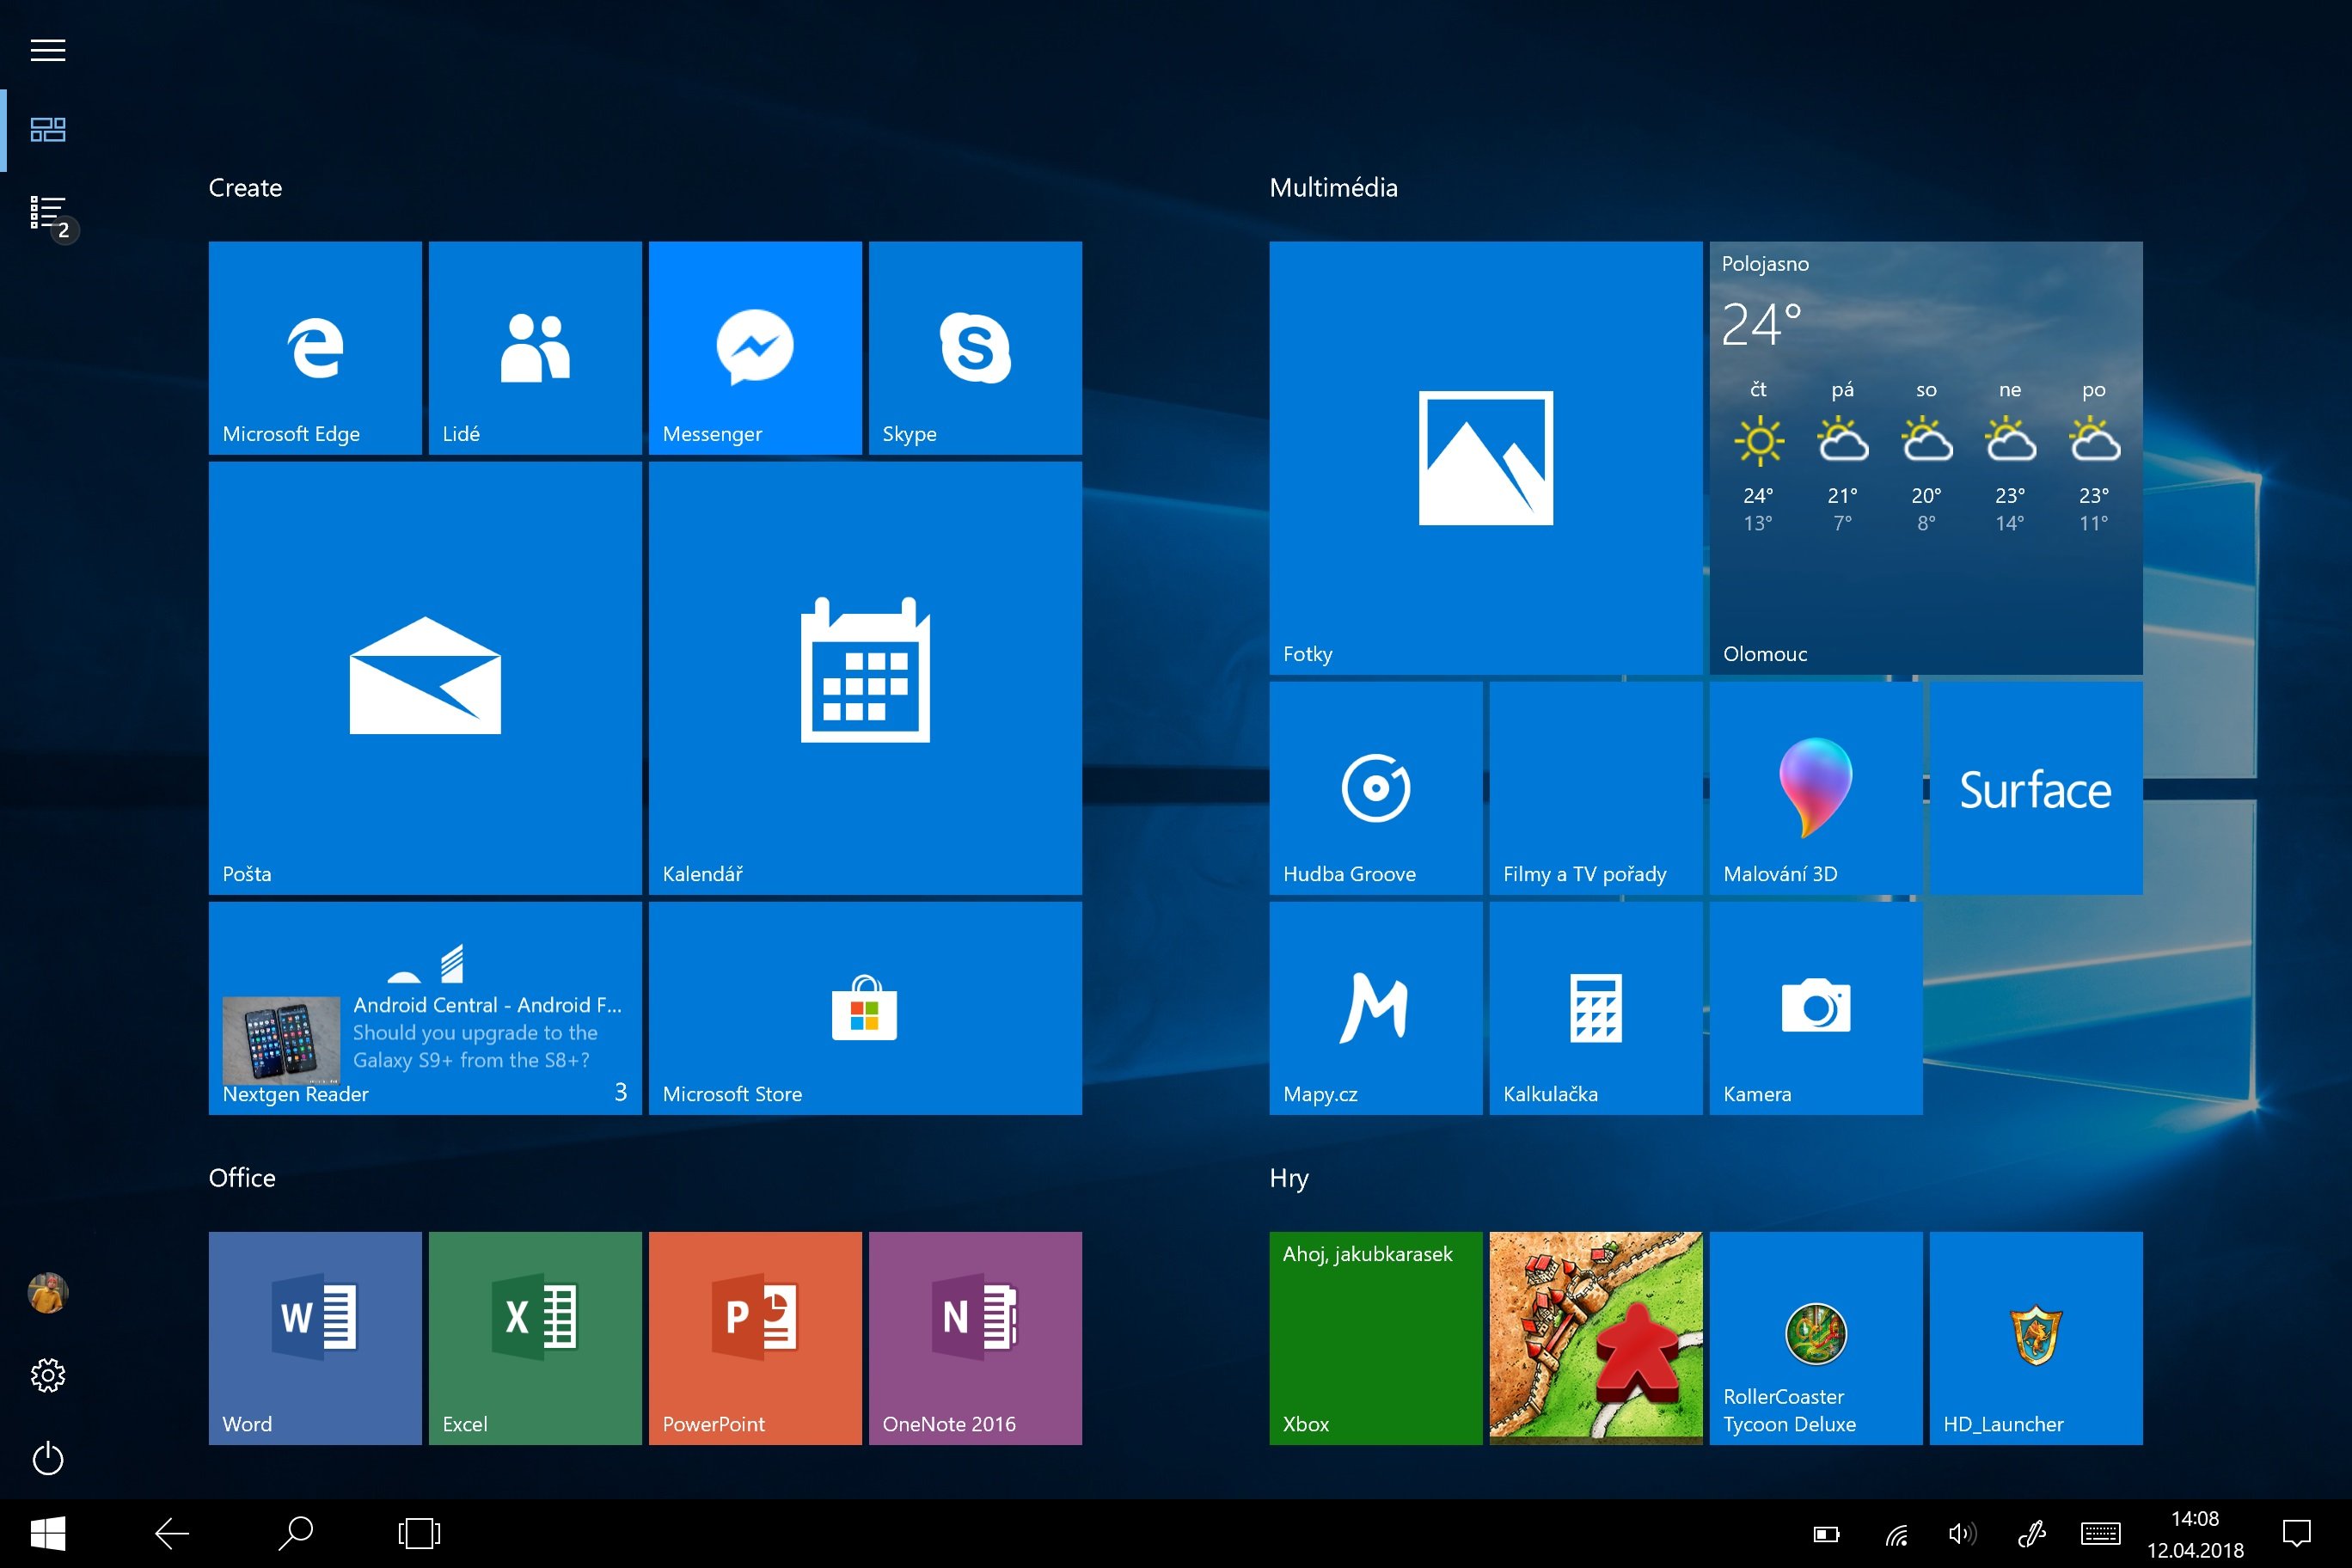2352x1568 pixels.
Task: Open the weather tile for Olomouc
Action: [1926, 458]
